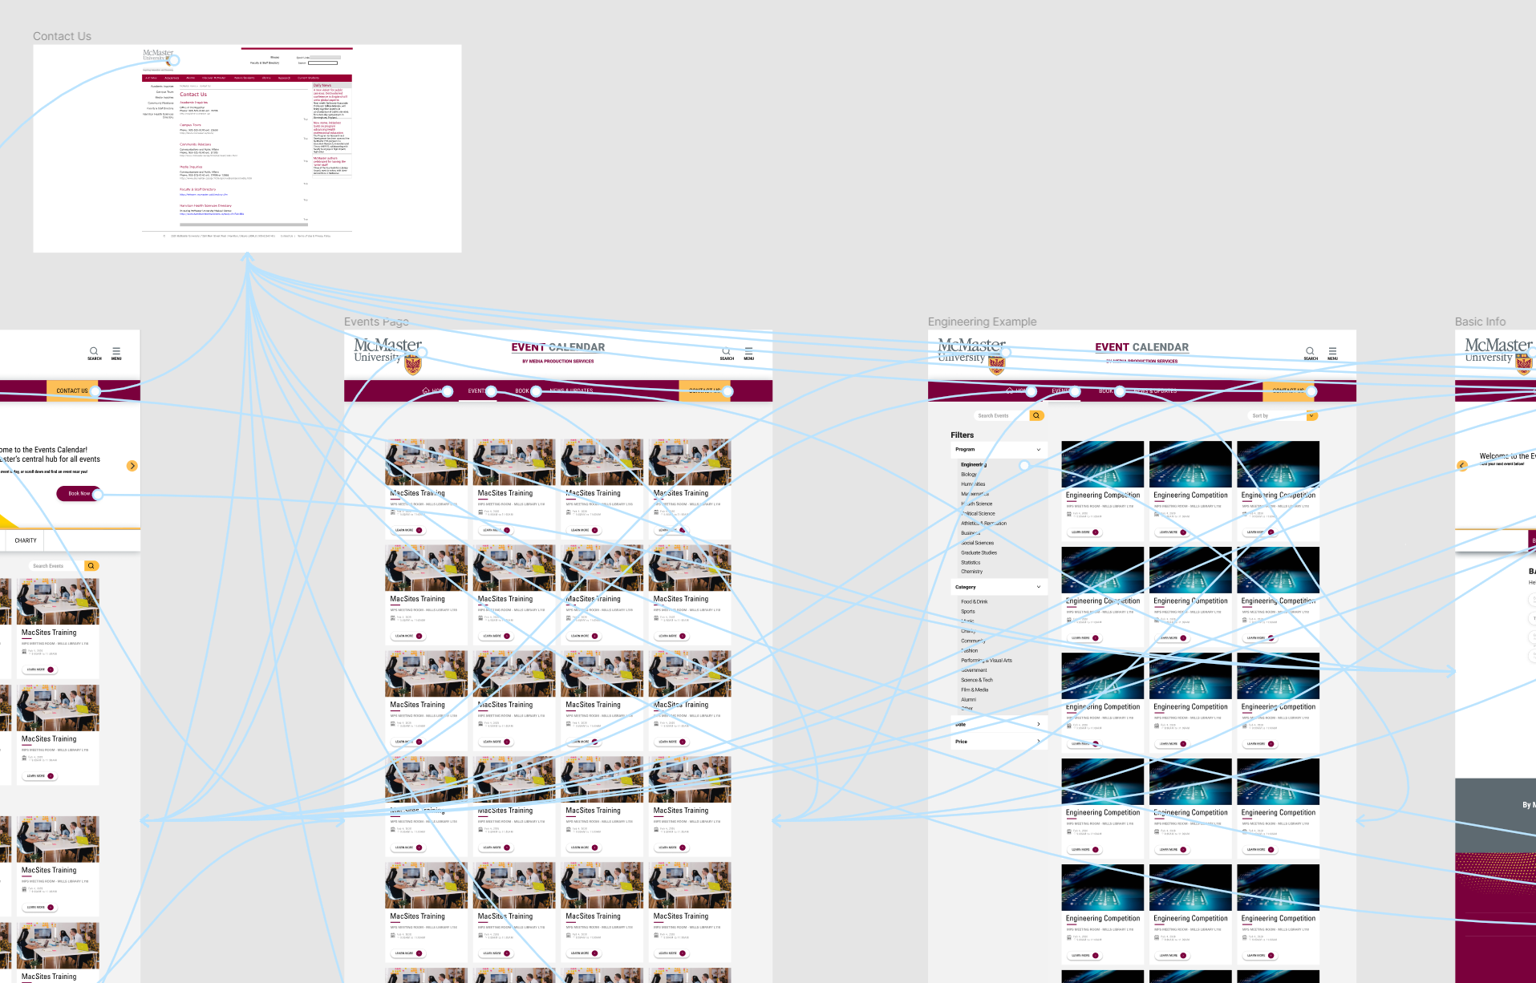Click the Search icon in the Events Page frame header
This screenshot has height=983, width=1536.
[x=726, y=351]
